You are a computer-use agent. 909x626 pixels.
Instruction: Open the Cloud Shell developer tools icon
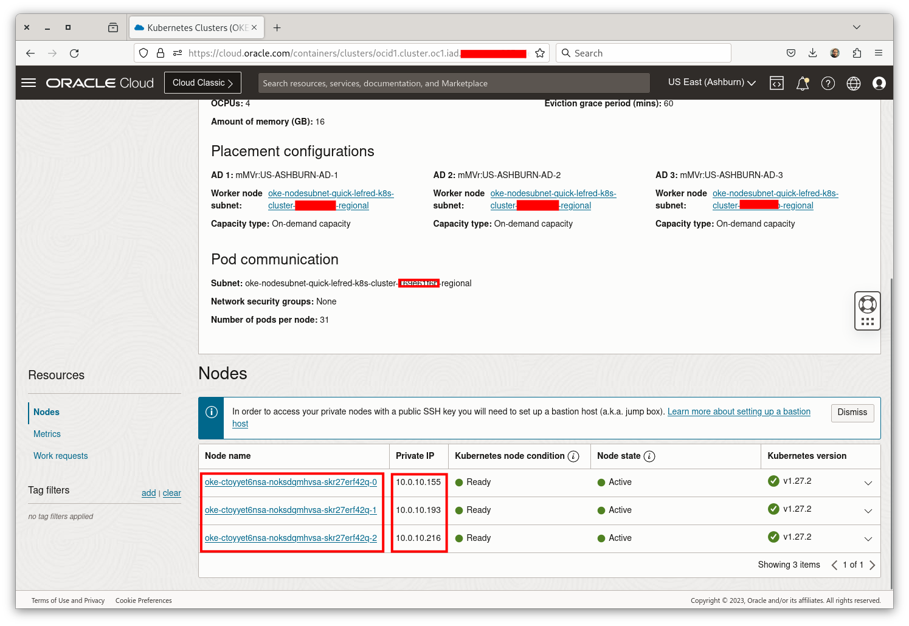coord(776,83)
